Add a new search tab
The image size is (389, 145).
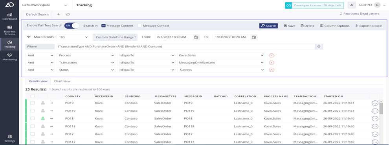tap(59, 14)
